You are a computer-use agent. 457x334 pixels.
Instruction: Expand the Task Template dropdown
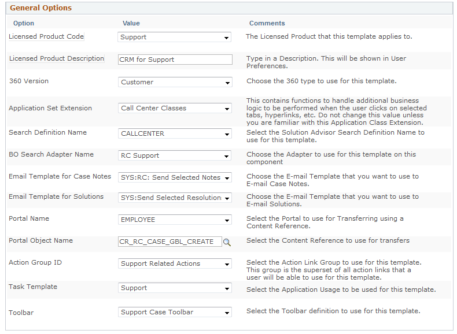[175, 288]
